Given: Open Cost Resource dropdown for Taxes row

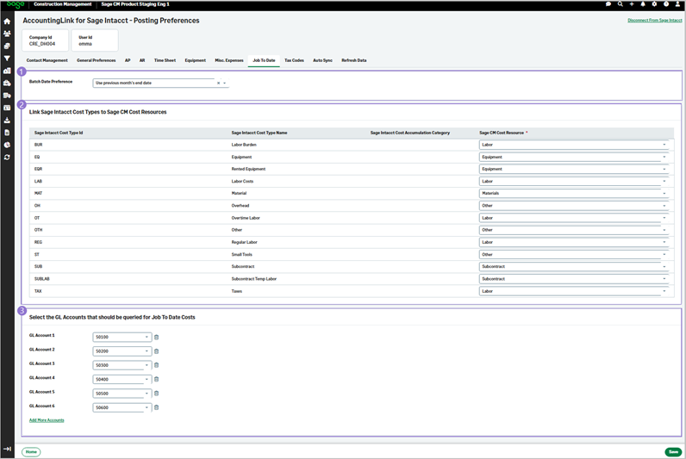Looking at the screenshot, I should point(573,291).
